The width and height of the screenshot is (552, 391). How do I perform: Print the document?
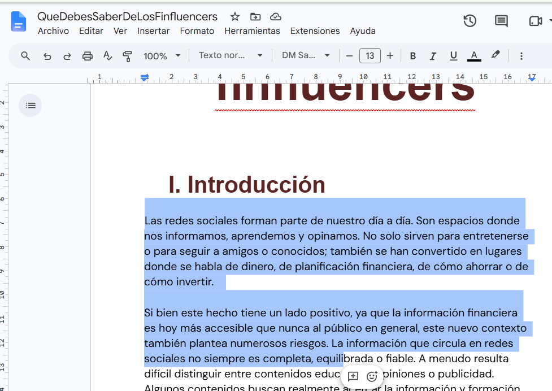[88, 56]
